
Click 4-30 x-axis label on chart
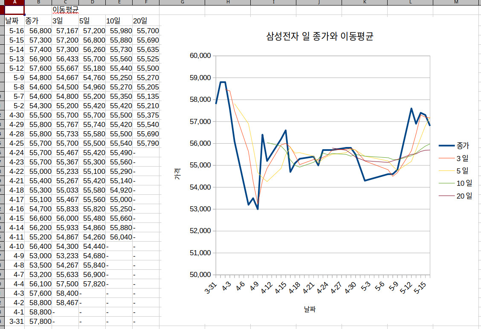351,288
